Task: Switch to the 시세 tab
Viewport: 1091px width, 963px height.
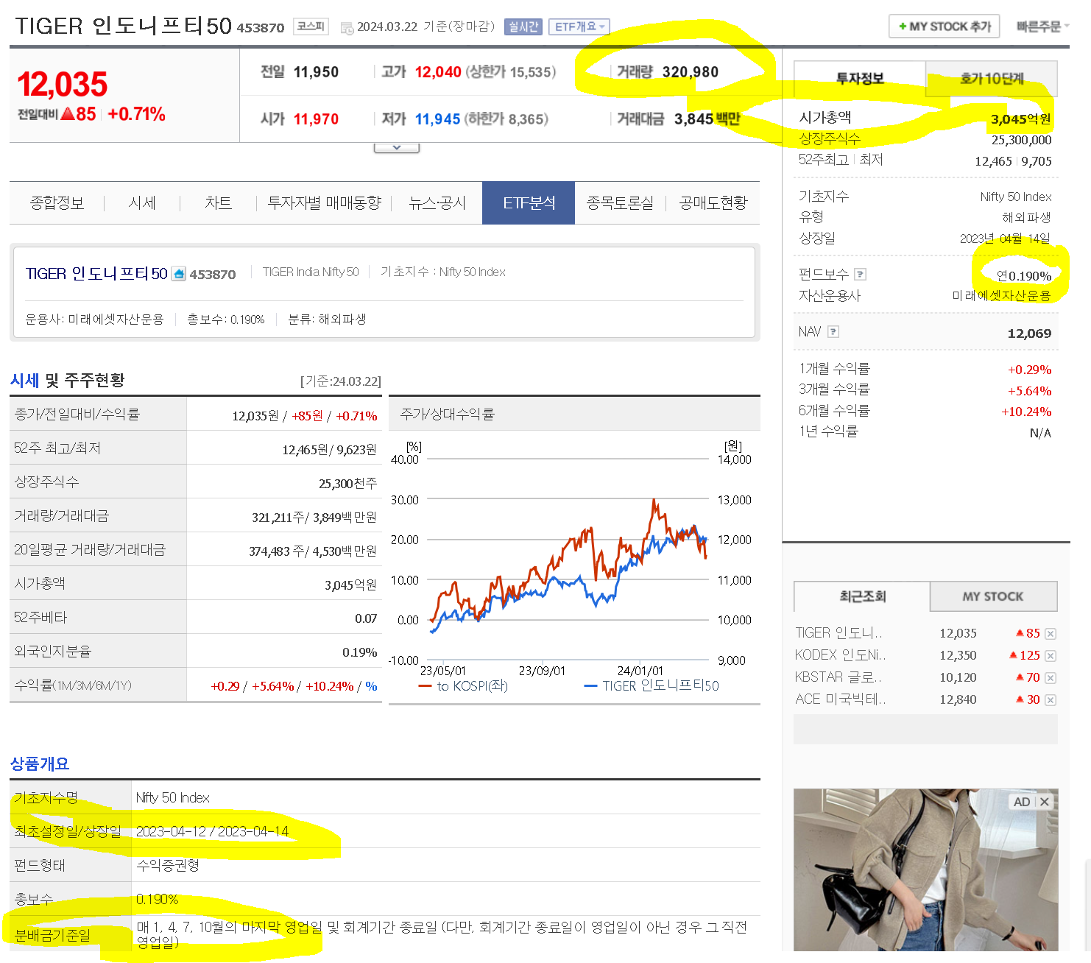Action: pos(142,203)
